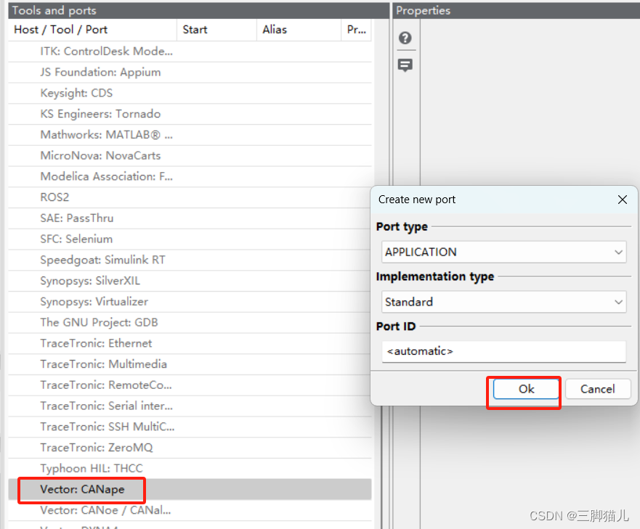Click the truncated Pr... column header
The height and width of the screenshot is (529, 640).
(357, 30)
